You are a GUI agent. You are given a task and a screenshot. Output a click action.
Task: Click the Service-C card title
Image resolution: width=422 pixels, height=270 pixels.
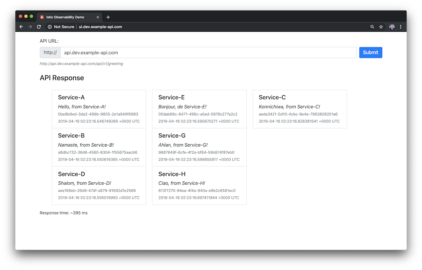coord(272,97)
